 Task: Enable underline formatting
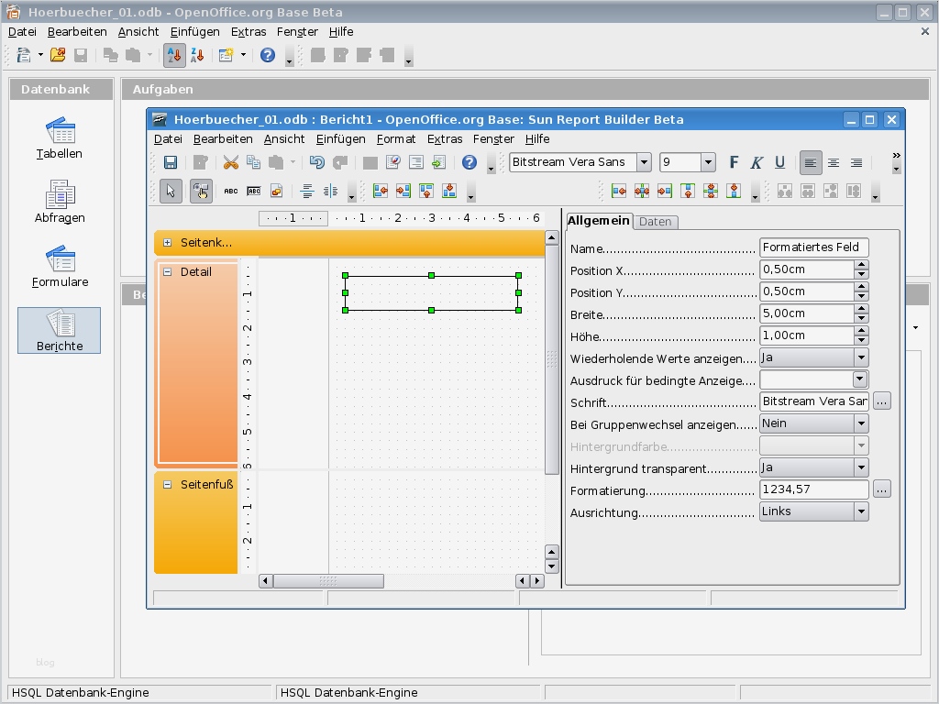pyautogui.click(x=779, y=162)
